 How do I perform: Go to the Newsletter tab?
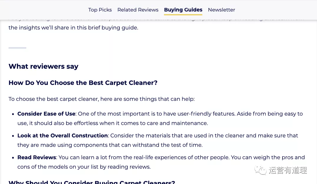(221, 10)
